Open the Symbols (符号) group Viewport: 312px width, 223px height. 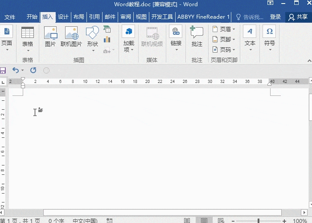[x=269, y=38]
